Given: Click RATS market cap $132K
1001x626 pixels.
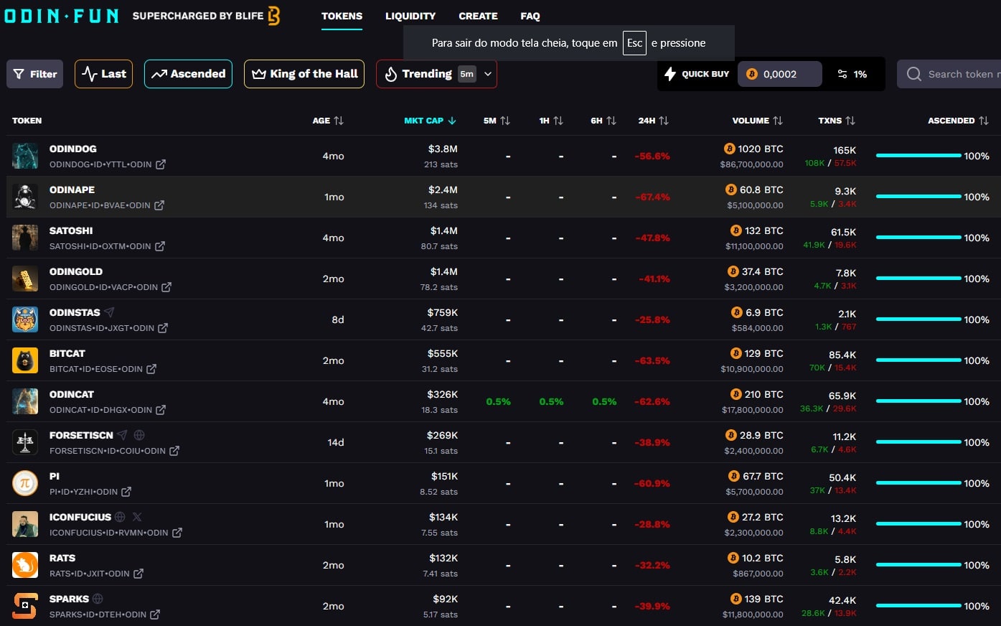Looking at the screenshot, I should click(x=443, y=558).
